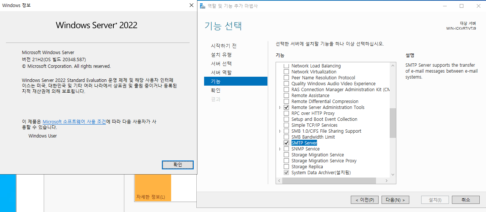Screen dimensions: 486x212
Task: Check the Storage Replica checkbox
Action: [x=286, y=167]
